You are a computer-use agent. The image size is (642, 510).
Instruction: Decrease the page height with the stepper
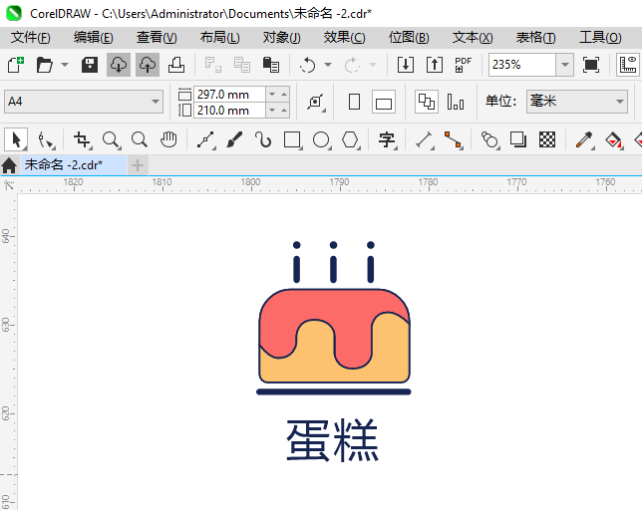click(272, 111)
